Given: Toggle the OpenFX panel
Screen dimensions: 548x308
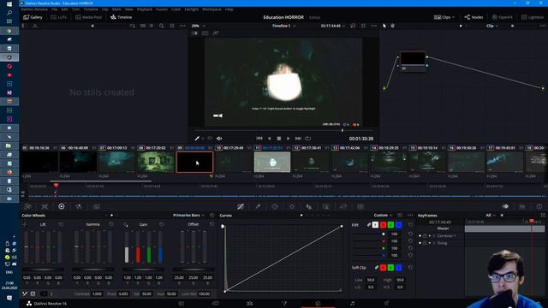Looking at the screenshot, I should click(503, 17).
